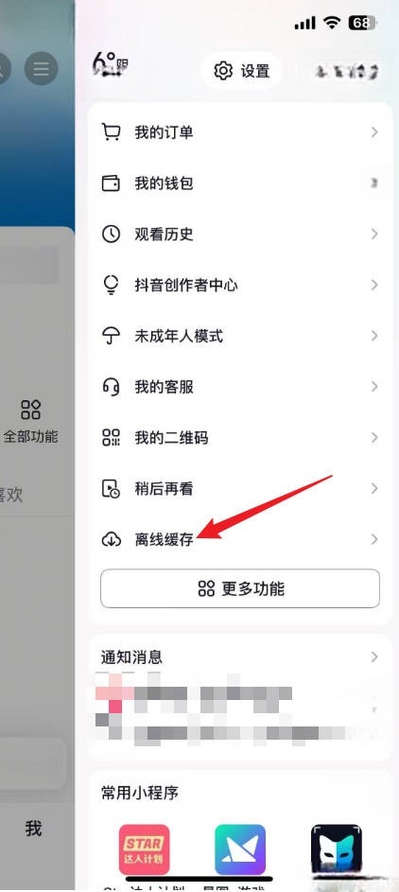Tap the hamburger menu icon at top left
This screenshot has width=399, height=892.
click(41, 69)
